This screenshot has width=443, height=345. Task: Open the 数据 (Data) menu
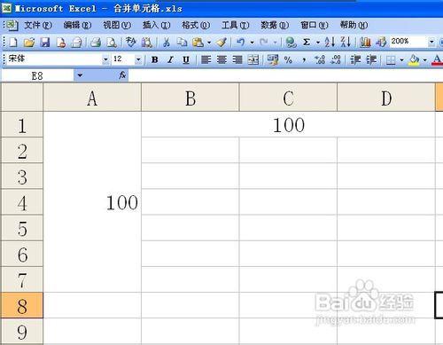tap(275, 25)
